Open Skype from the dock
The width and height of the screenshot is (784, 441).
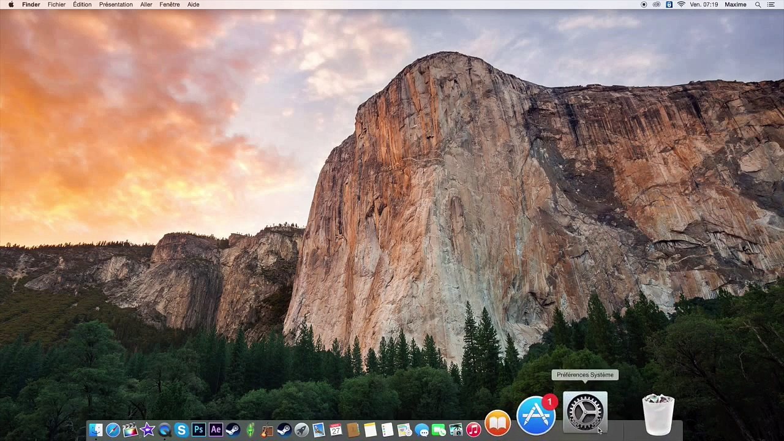pos(181,430)
